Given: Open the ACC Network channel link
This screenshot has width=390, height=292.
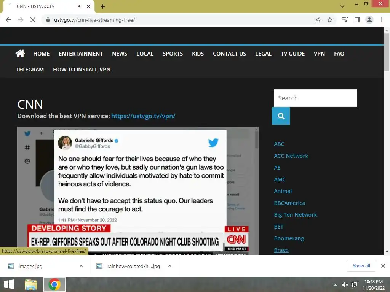Looking at the screenshot, I should (x=291, y=156).
